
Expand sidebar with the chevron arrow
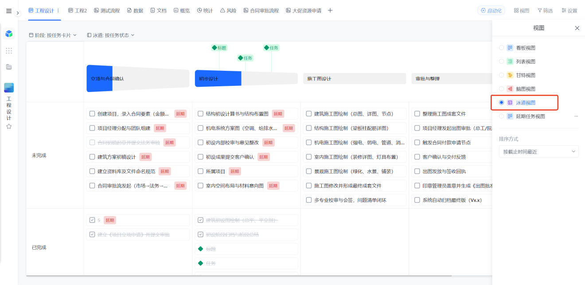18,13
